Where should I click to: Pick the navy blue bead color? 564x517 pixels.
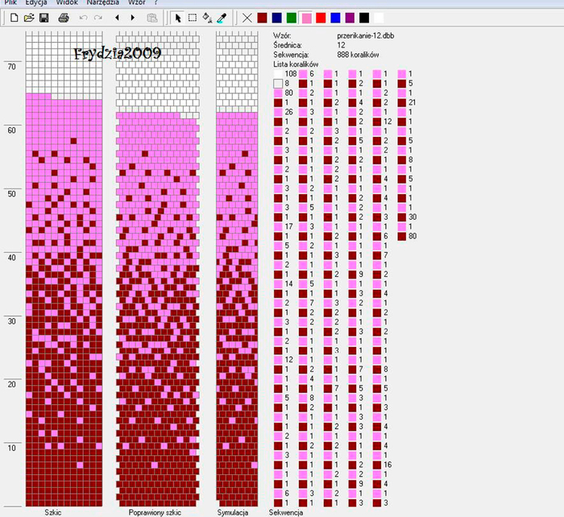pos(277,18)
